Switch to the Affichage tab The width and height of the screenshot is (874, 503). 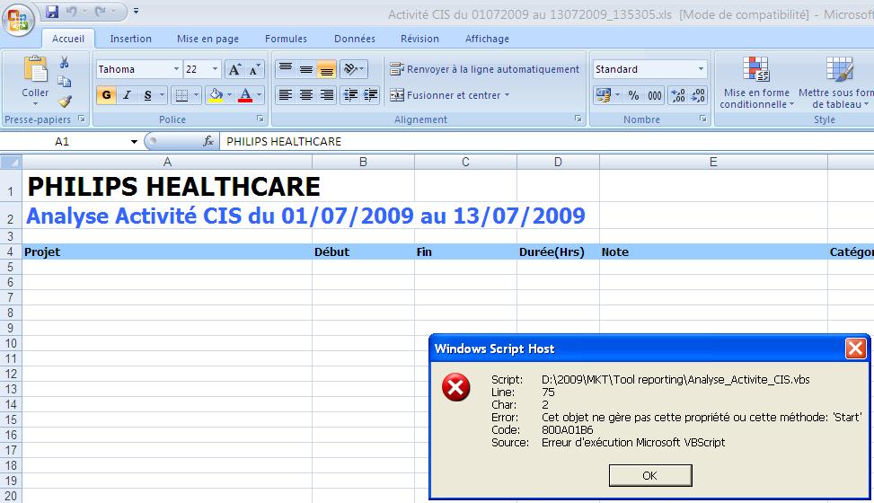[x=487, y=39]
